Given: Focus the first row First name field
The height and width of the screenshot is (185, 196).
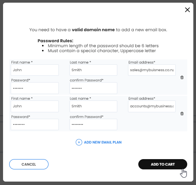Looking at the screenshot, I should coord(35,70).
